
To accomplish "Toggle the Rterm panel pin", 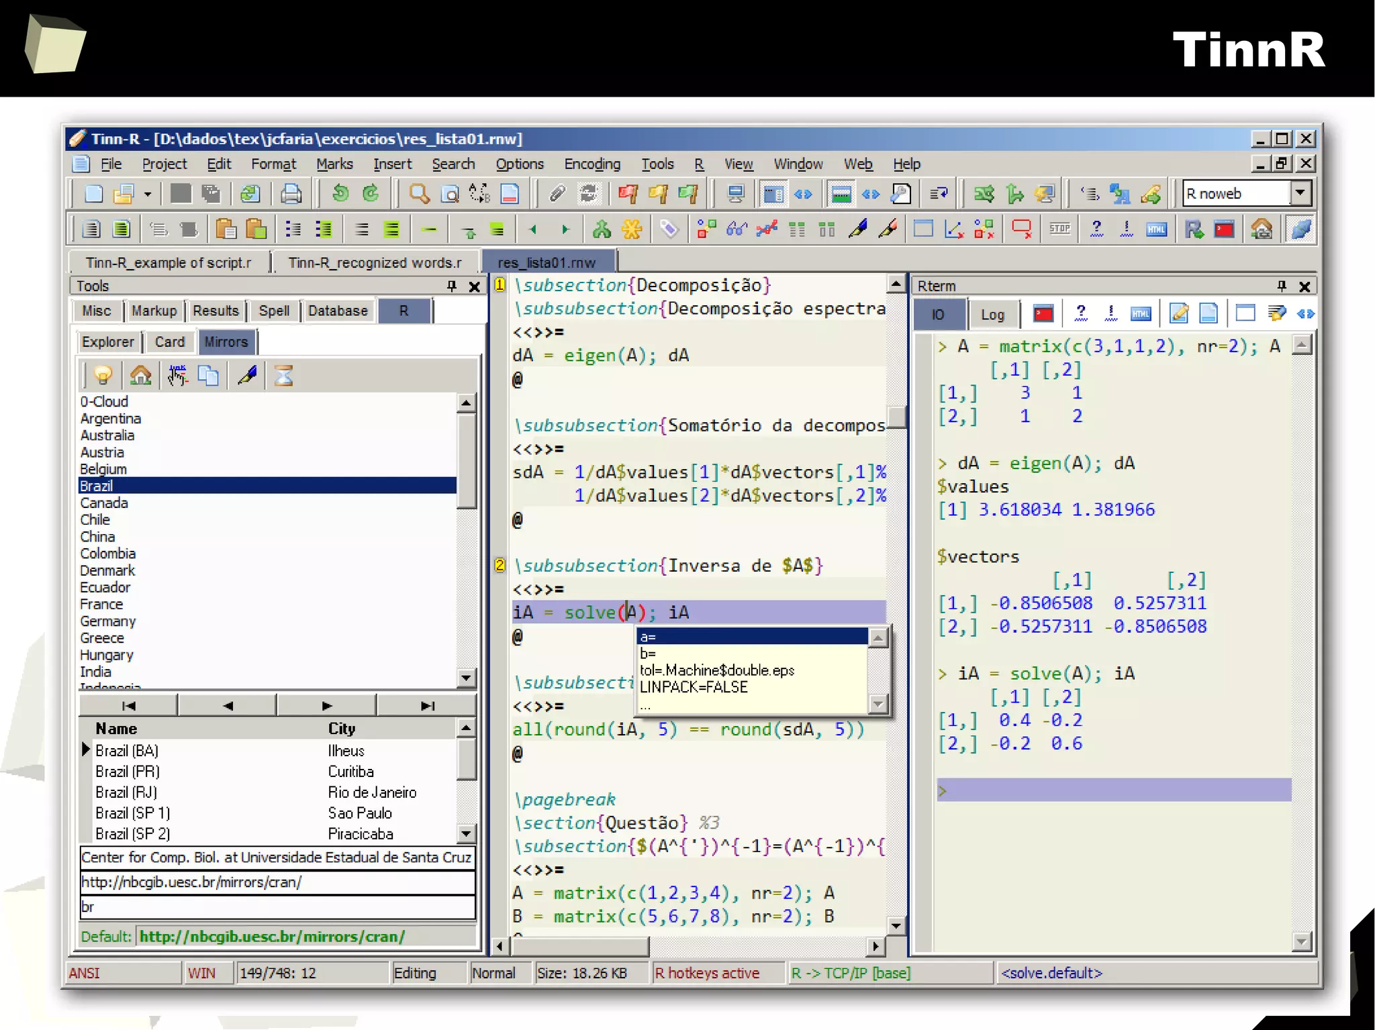I will pyautogui.click(x=1282, y=287).
